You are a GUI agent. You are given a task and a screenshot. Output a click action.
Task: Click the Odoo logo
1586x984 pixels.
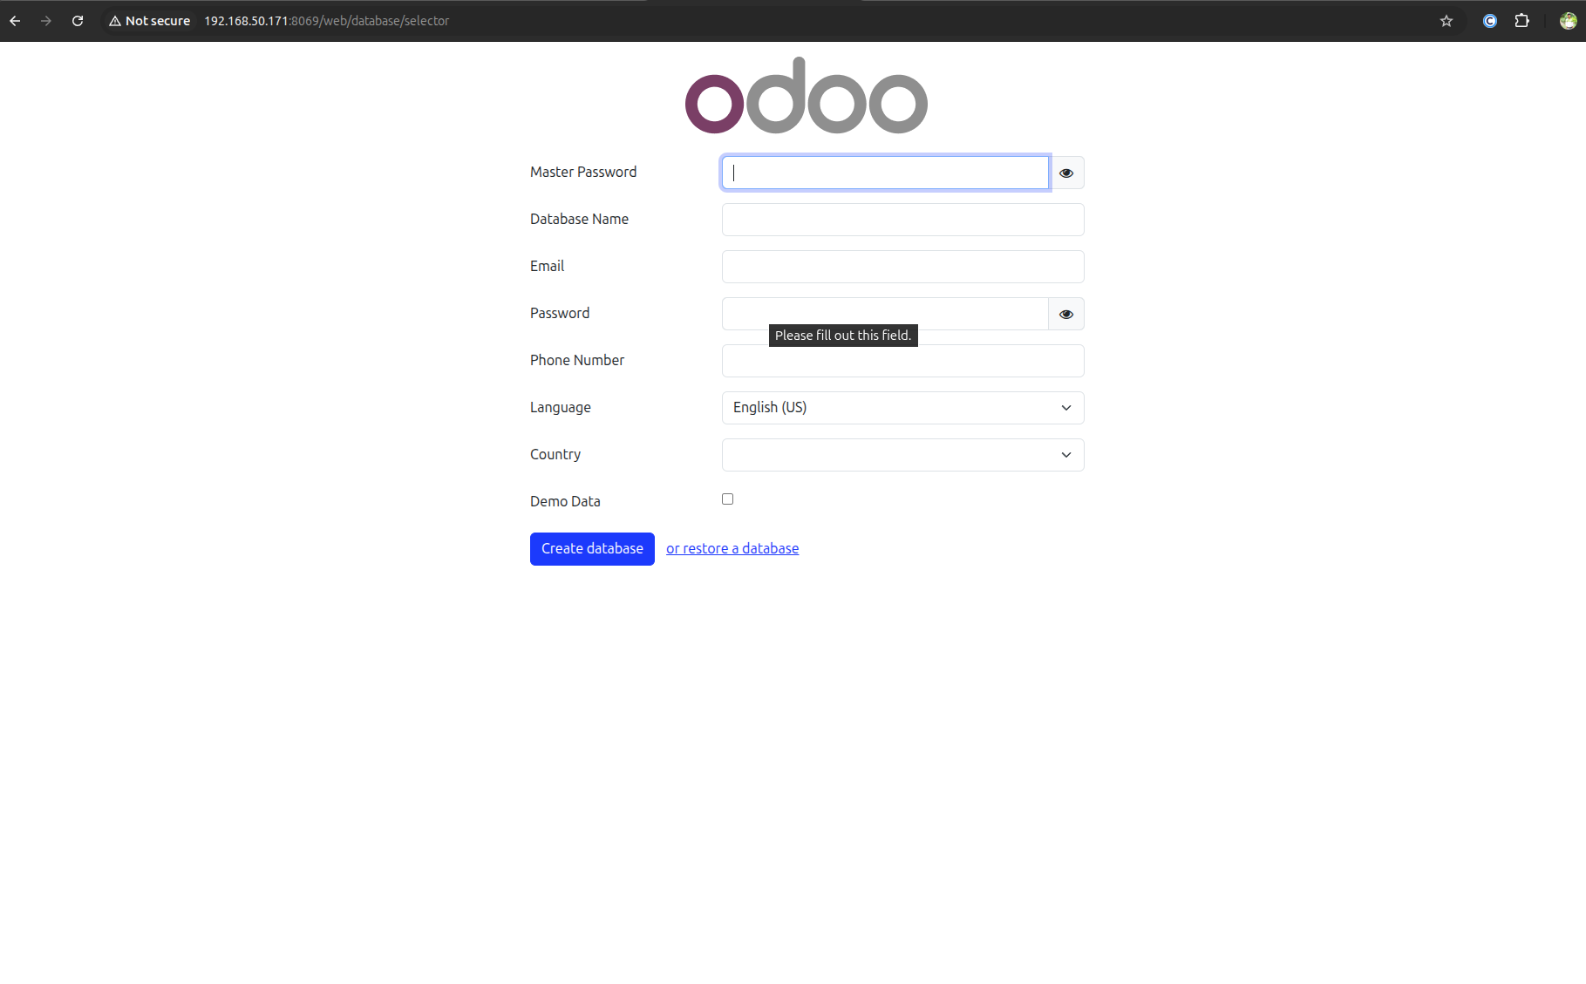point(806,95)
